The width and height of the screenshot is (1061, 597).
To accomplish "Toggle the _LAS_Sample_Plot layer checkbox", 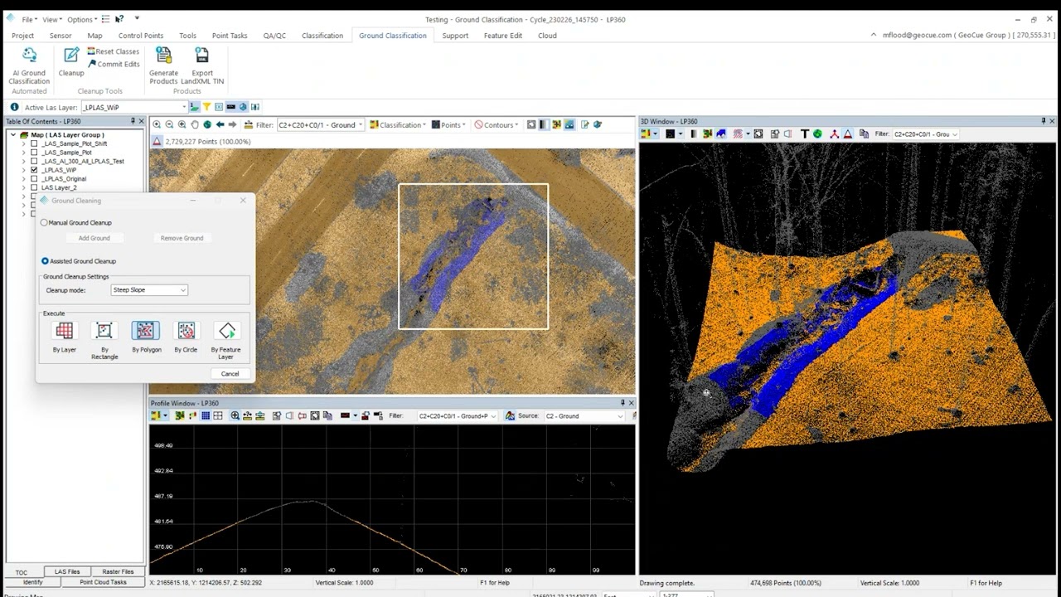I will tap(34, 153).
